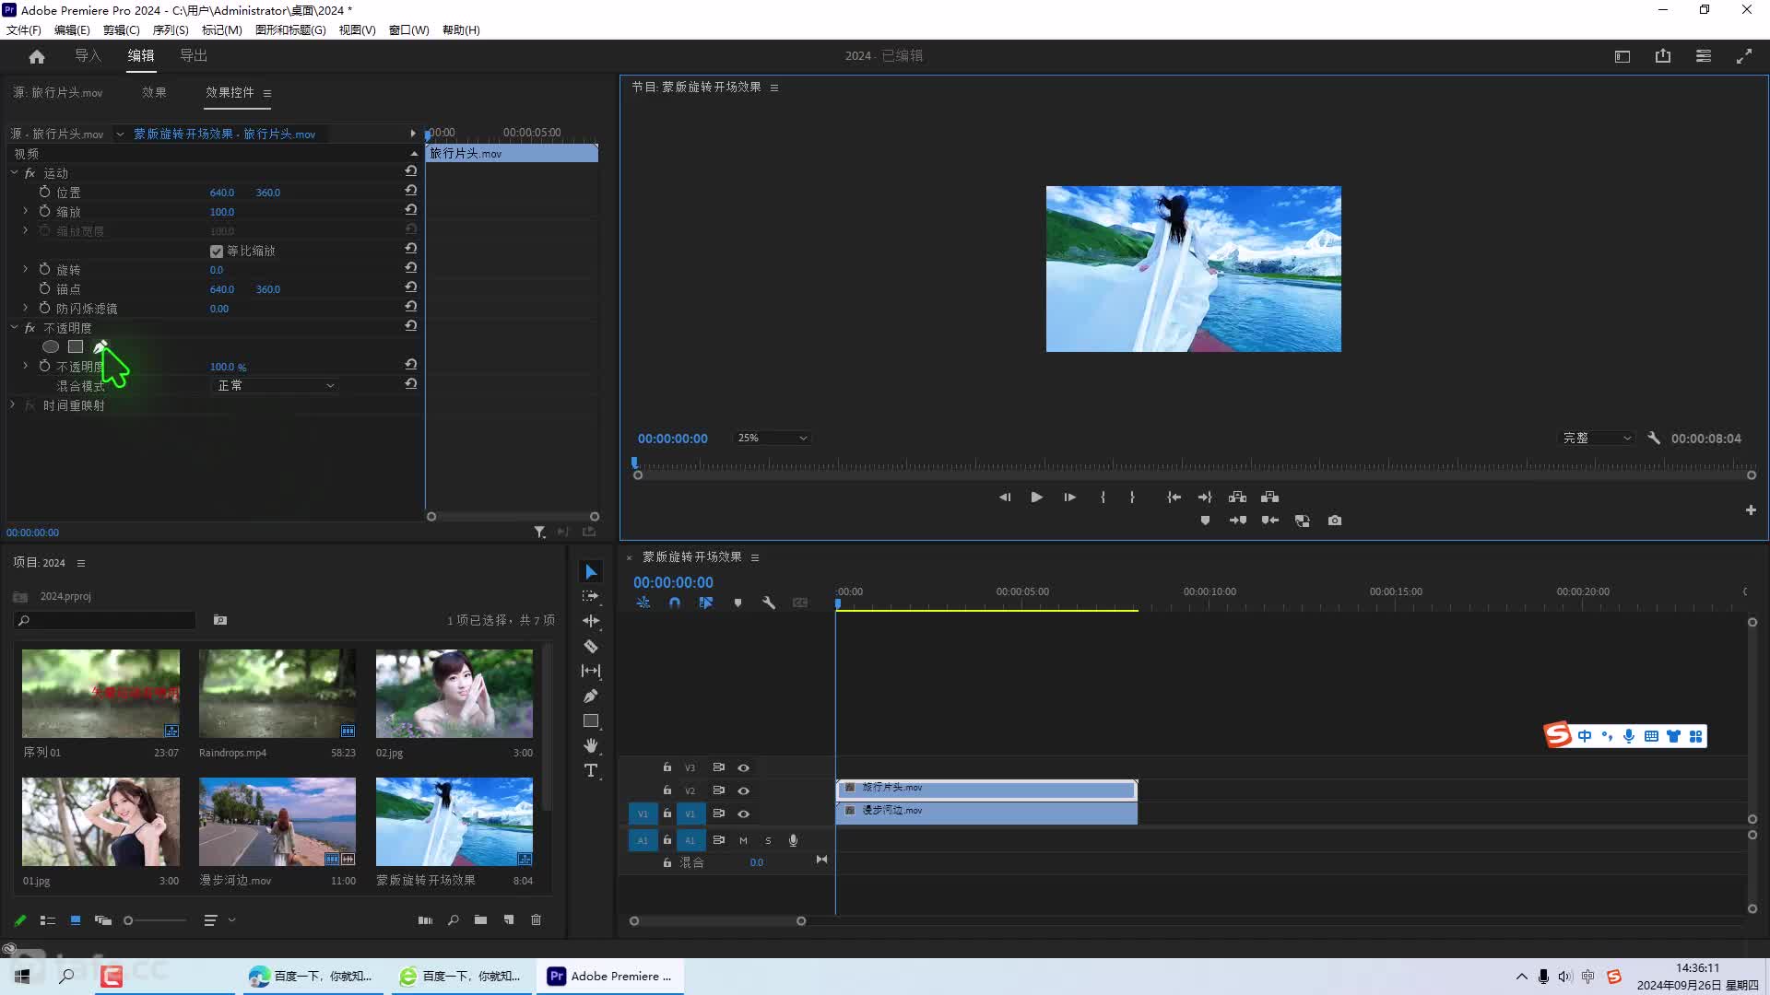Image resolution: width=1770 pixels, height=995 pixels.
Task: Switch to the Effects (效果) tab
Action: (154, 93)
